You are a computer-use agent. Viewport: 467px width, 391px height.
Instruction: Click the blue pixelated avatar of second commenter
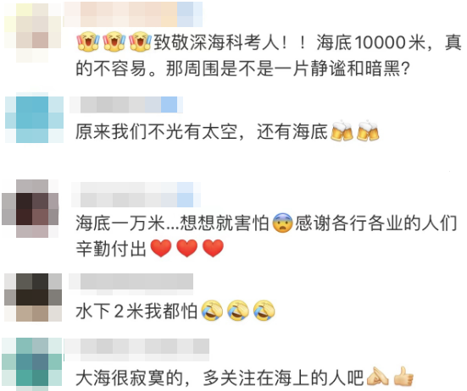pos(34,119)
